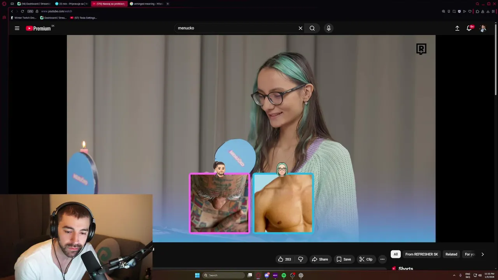Show more filter chips with arrow

pos(482,254)
